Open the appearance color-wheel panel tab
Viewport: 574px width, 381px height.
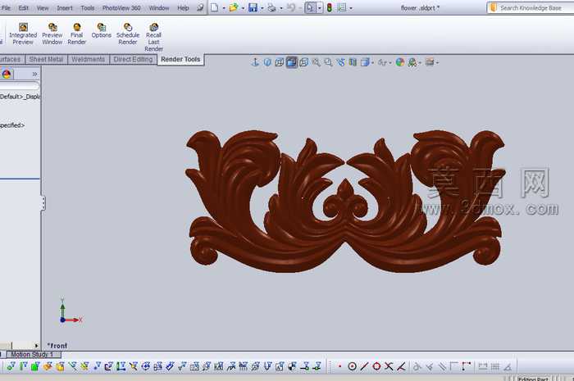pos(7,75)
